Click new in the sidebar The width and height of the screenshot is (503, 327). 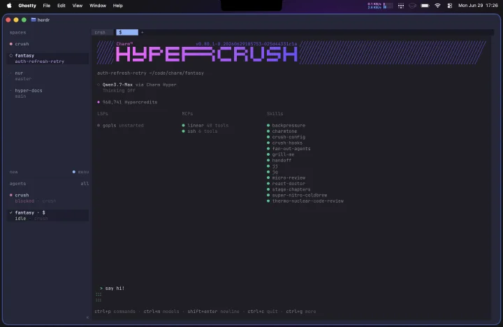click(x=13, y=172)
